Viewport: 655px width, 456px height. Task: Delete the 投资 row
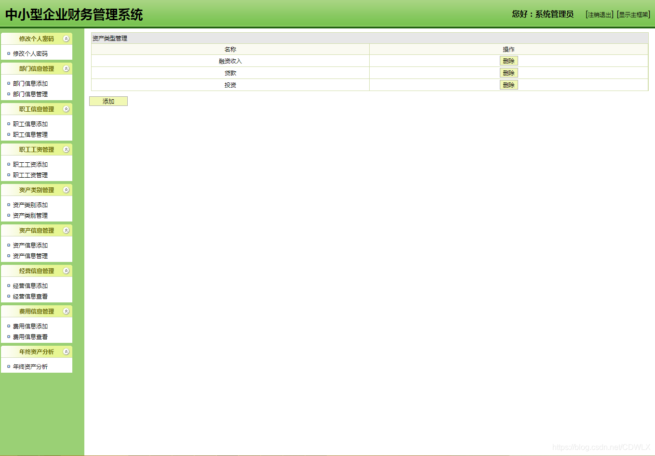tap(508, 85)
